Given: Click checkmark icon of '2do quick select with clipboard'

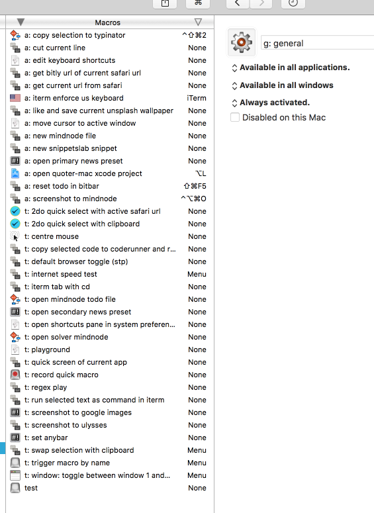Looking at the screenshot, I should (15, 224).
